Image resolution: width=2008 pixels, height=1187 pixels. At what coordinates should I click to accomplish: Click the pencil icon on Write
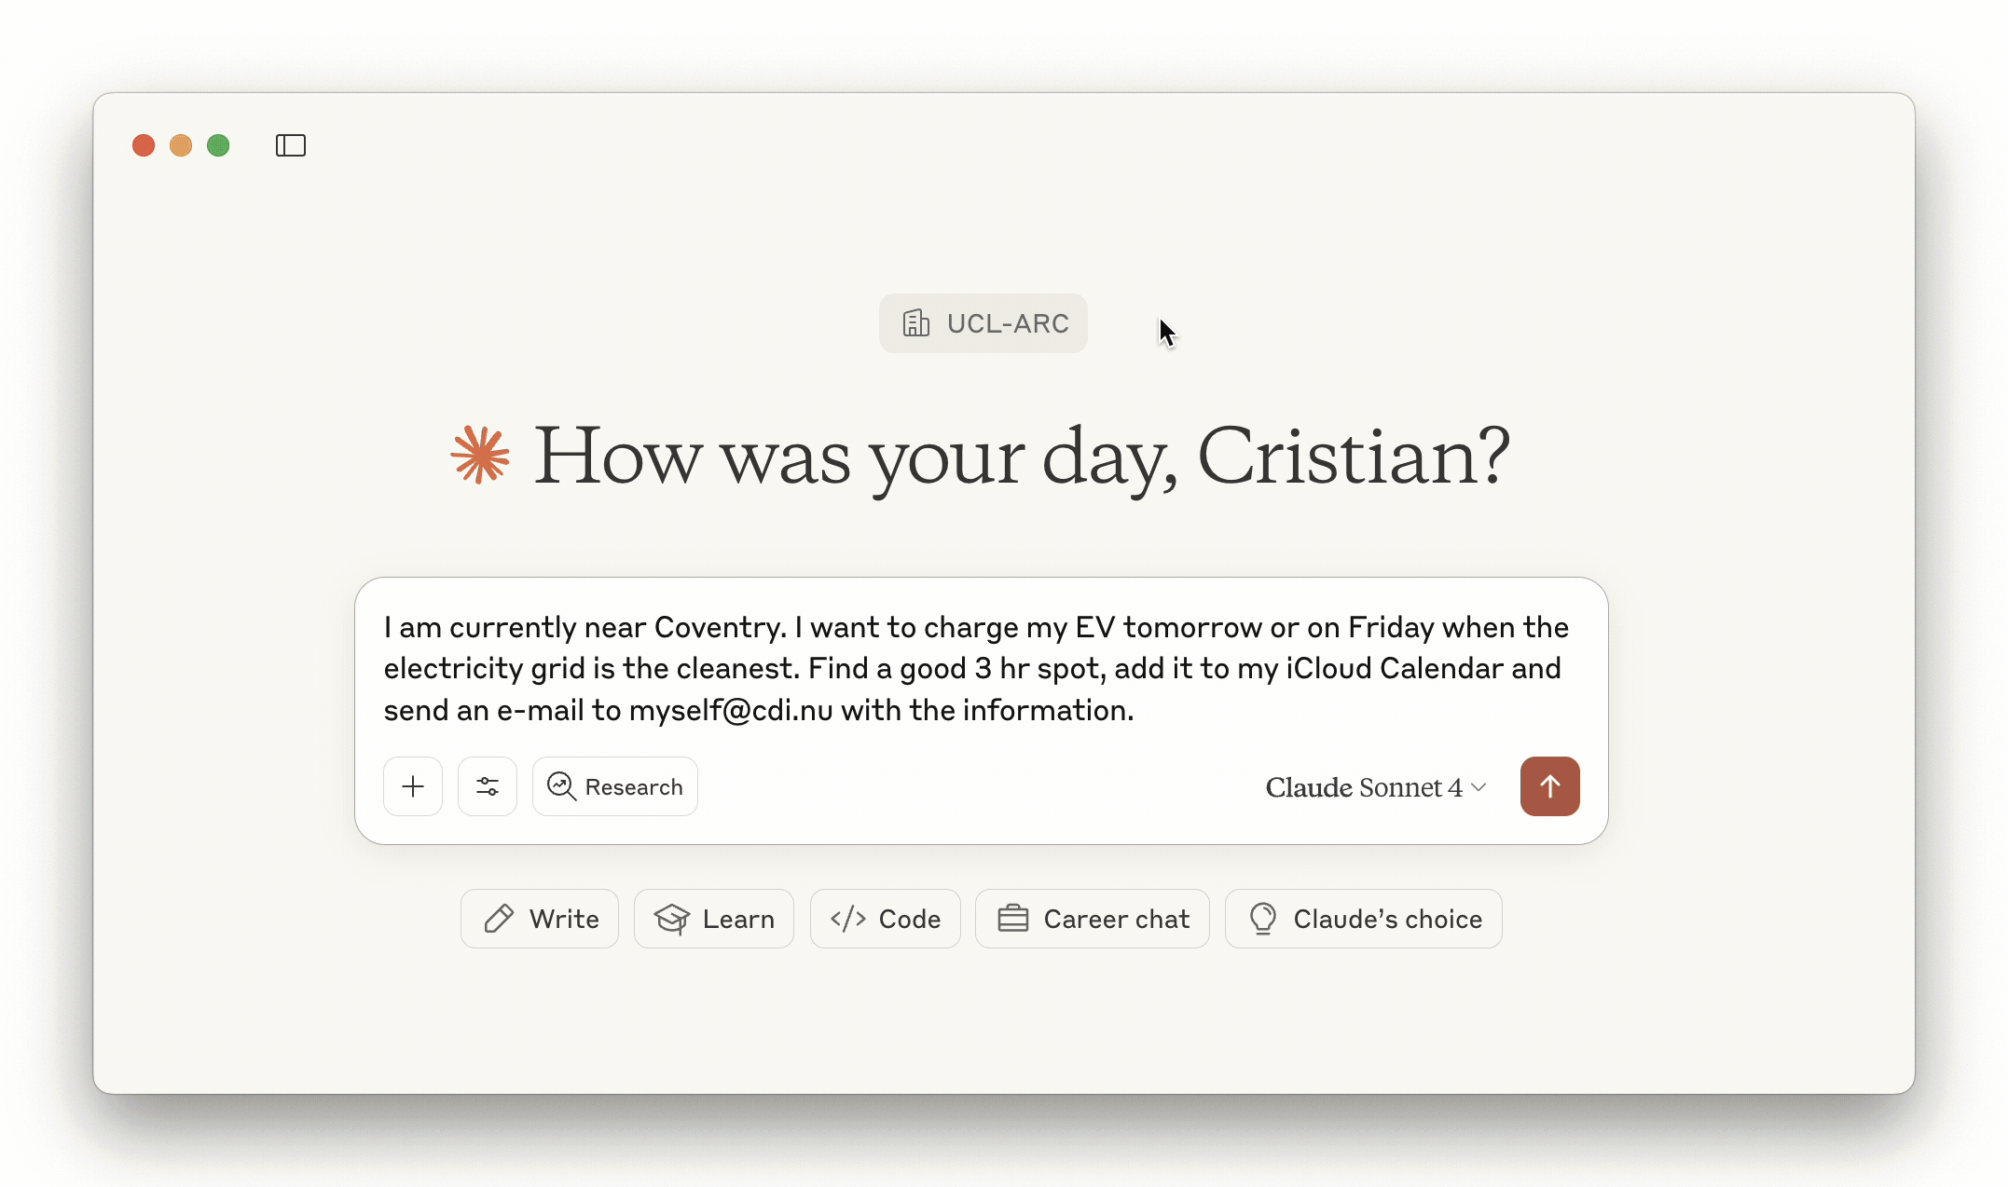[499, 919]
